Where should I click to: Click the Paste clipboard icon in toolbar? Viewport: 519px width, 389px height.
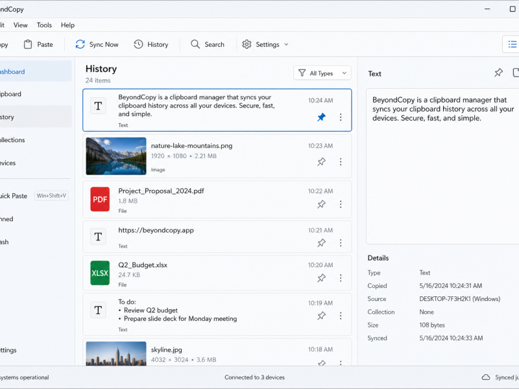click(28, 44)
